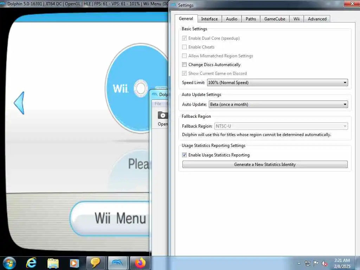
Task: Close the Settings dialog
Action: click(x=352, y=4)
